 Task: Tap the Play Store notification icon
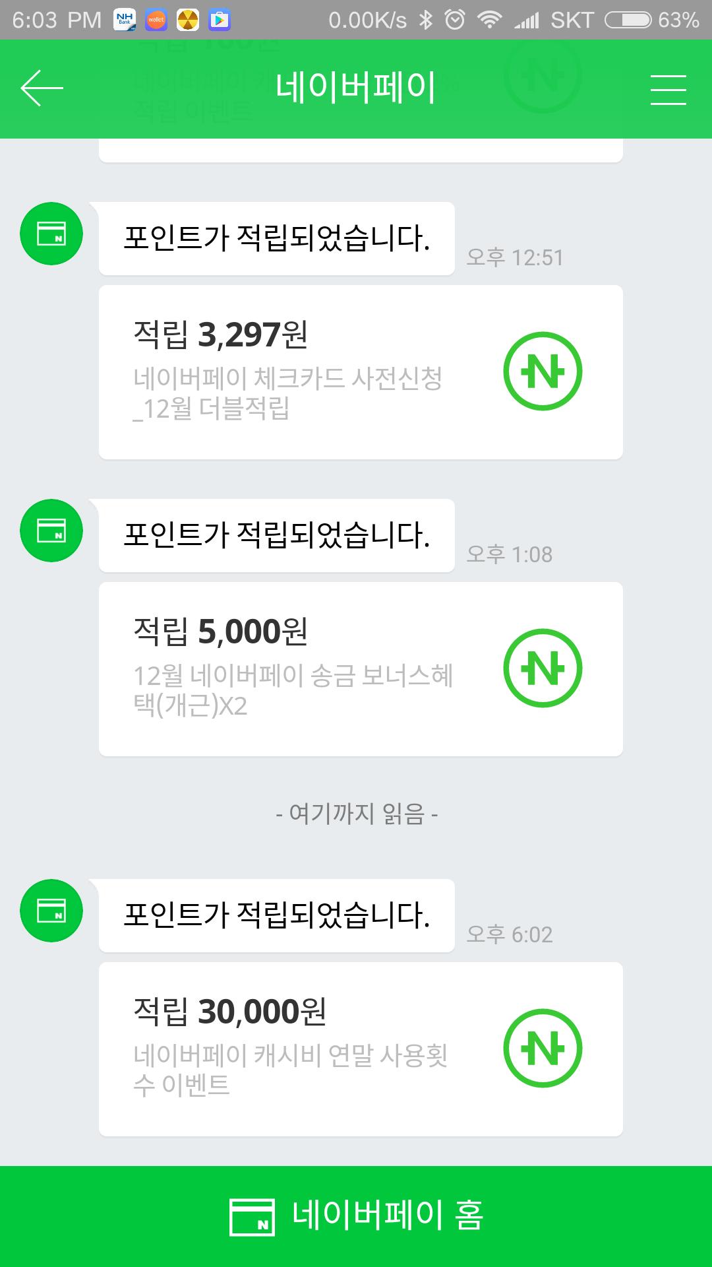click(220, 20)
